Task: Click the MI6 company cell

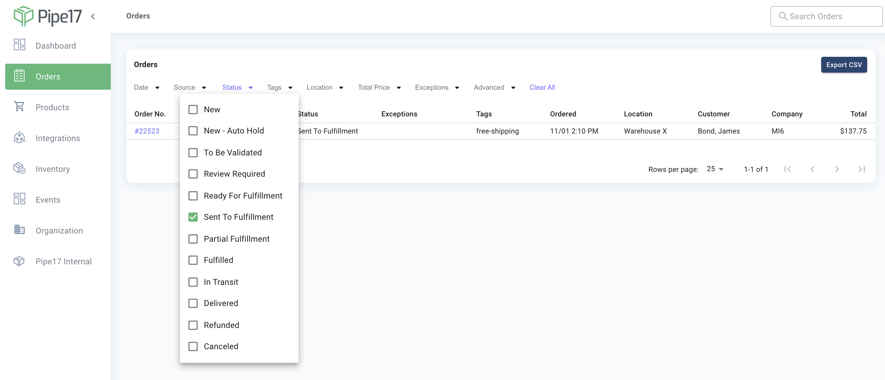Action: click(777, 131)
